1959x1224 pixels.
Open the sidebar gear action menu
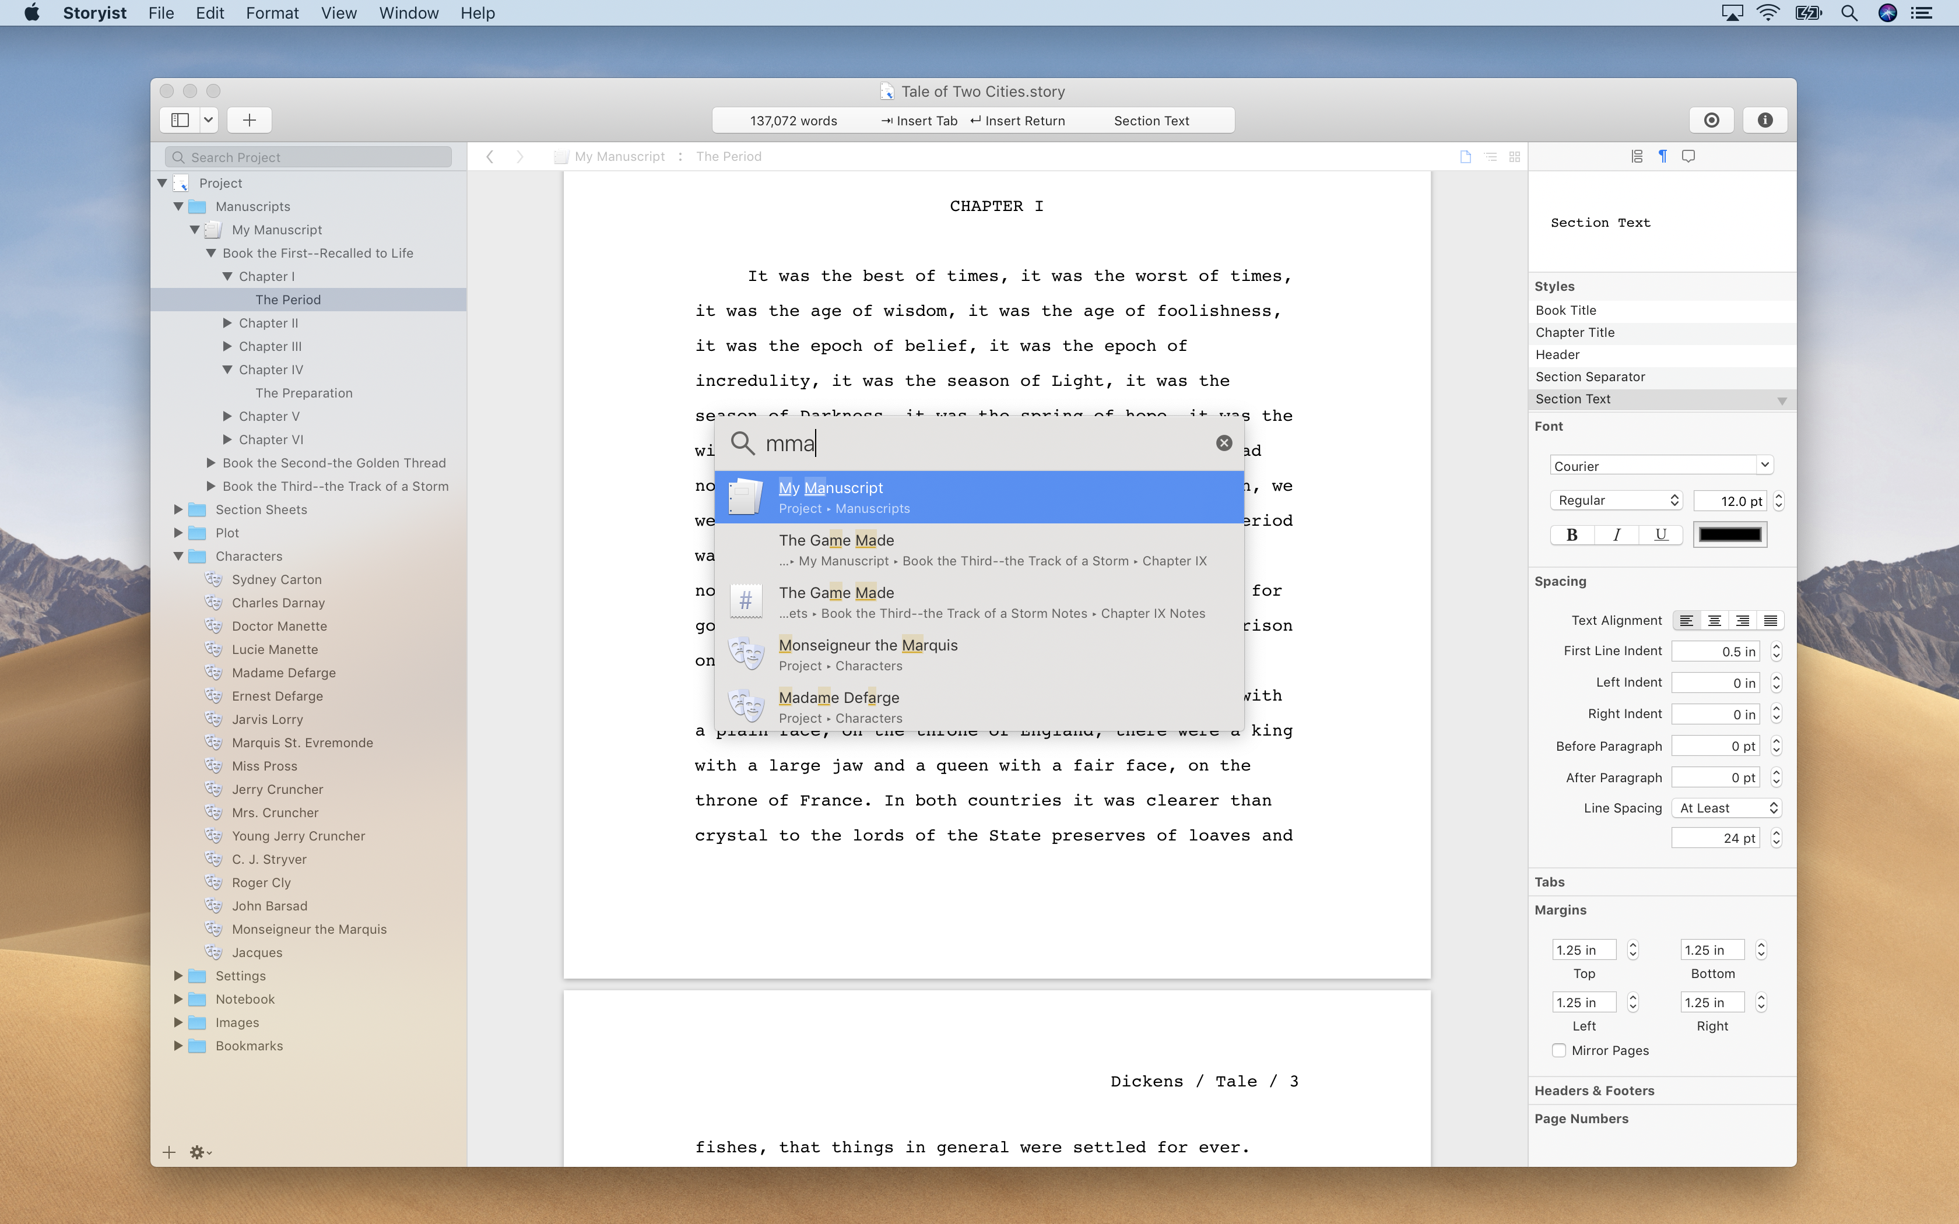[x=200, y=1152]
